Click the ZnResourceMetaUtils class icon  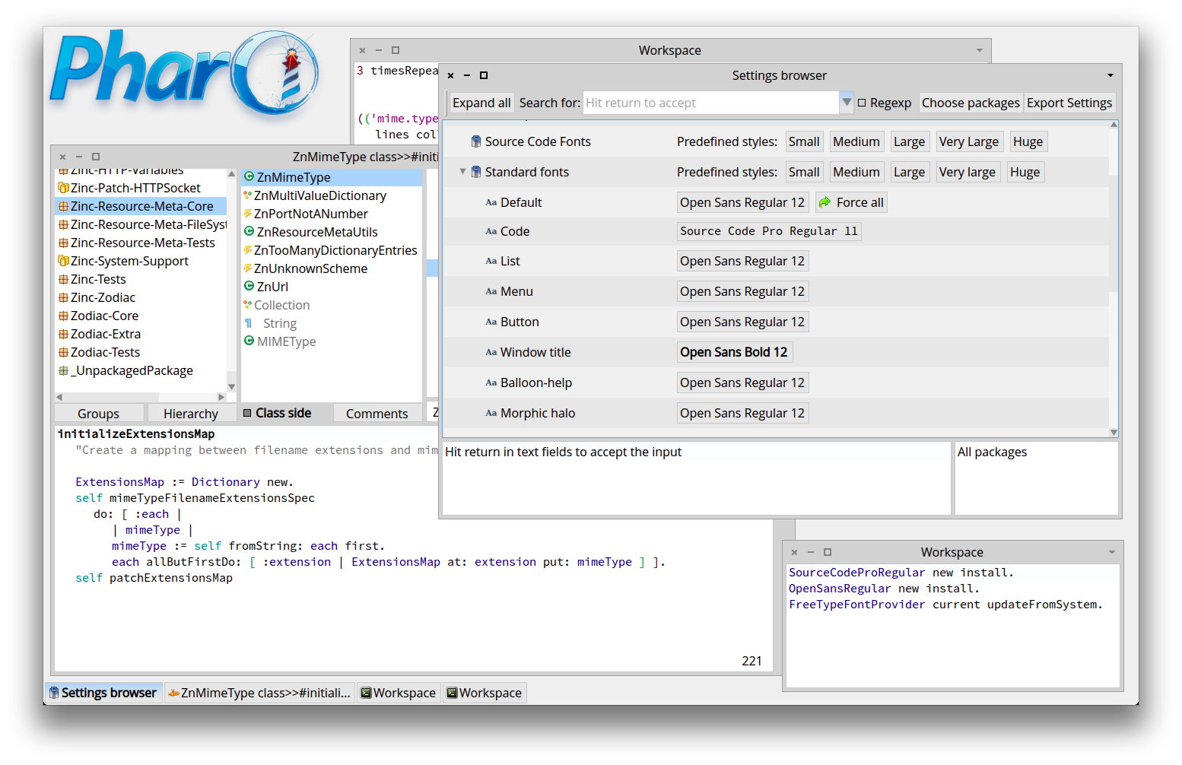click(x=249, y=231)
